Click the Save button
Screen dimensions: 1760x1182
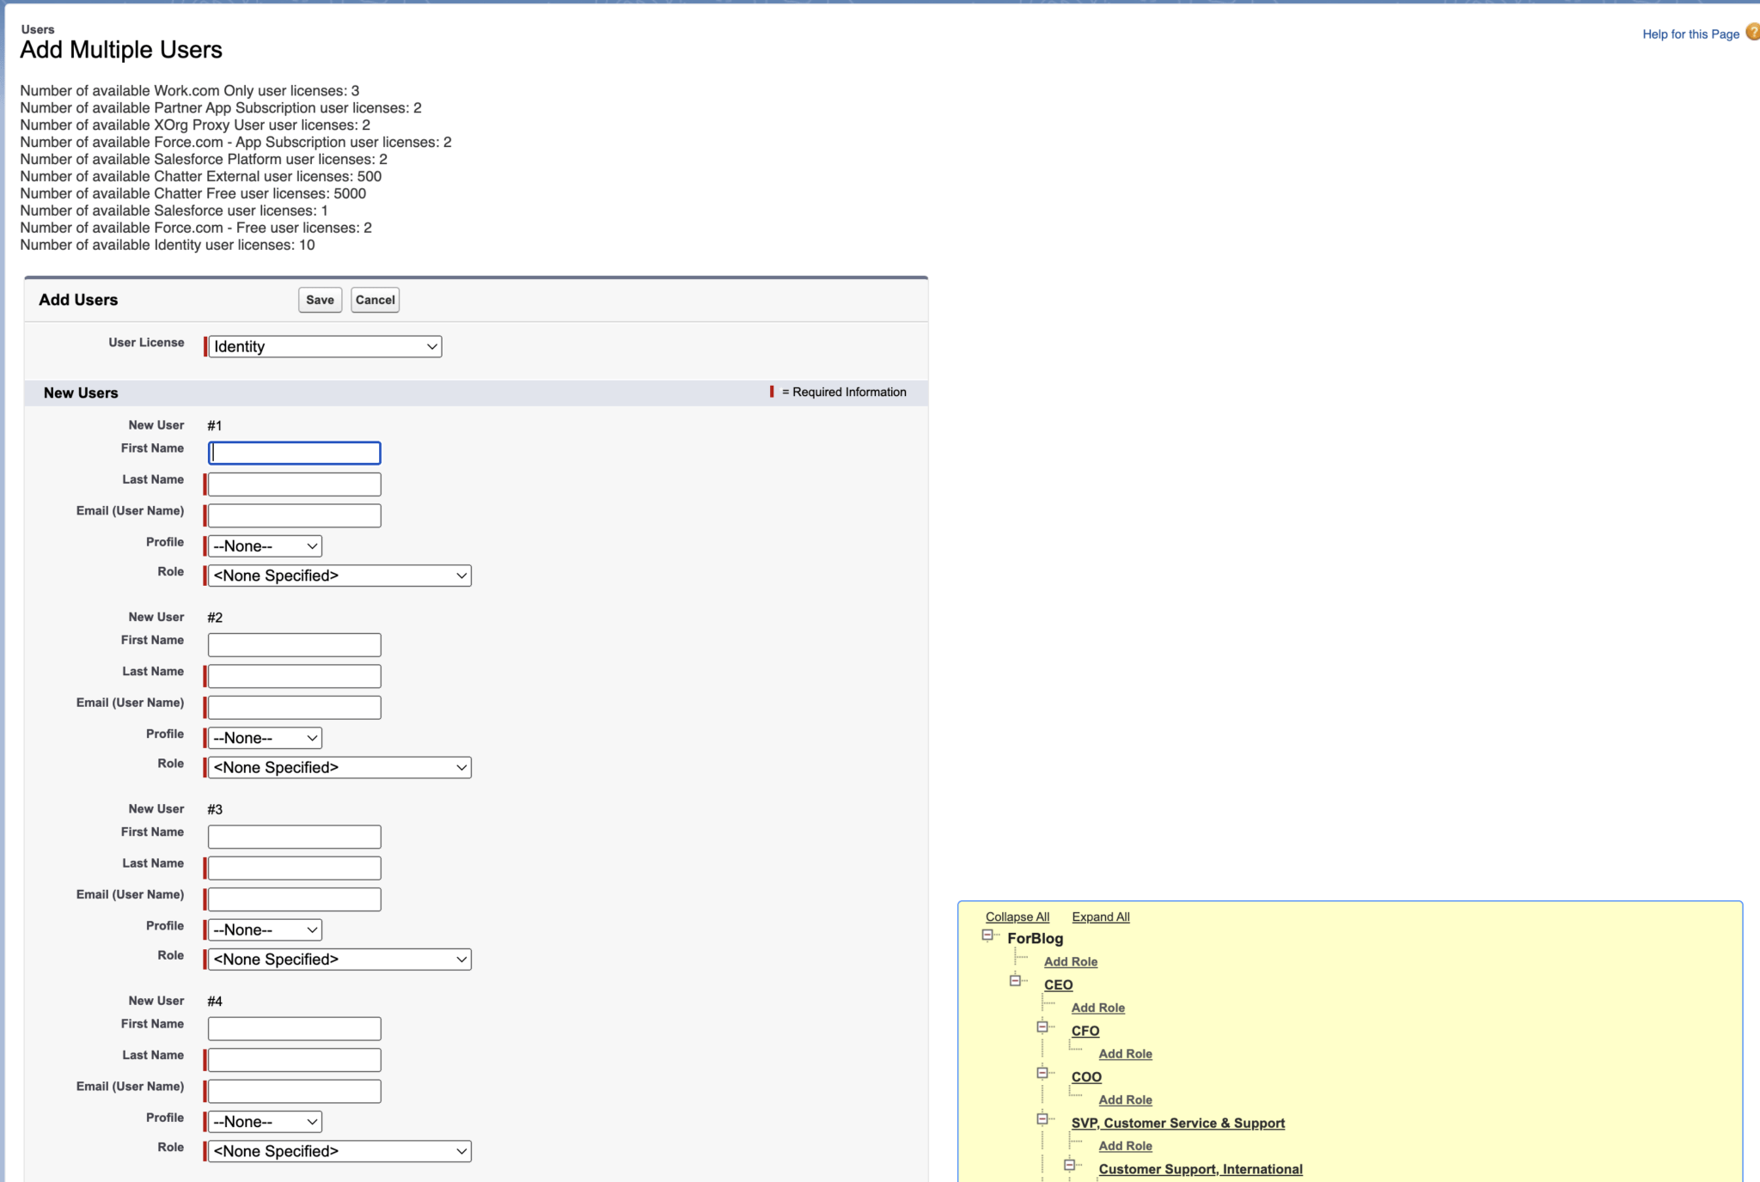(x=319, y=299)
